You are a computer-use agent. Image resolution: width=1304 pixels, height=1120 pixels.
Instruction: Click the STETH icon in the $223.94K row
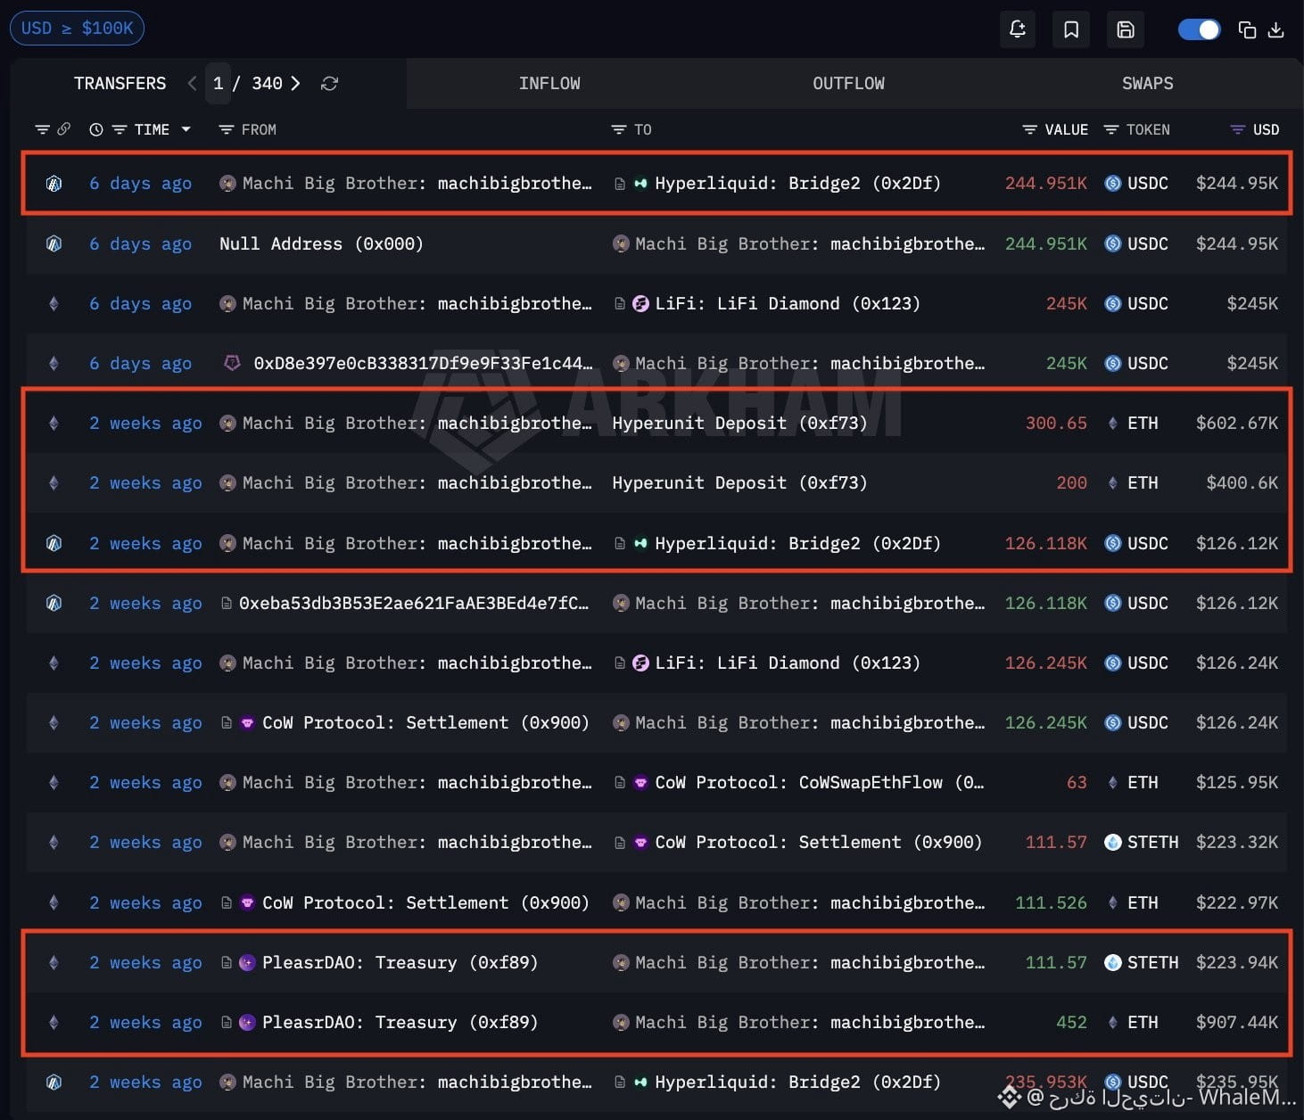(1113, 962)
